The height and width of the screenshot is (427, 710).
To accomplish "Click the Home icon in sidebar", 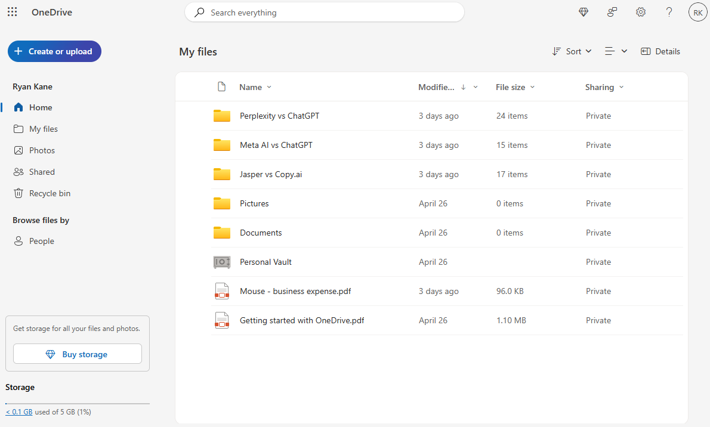I will click(18, 107).
